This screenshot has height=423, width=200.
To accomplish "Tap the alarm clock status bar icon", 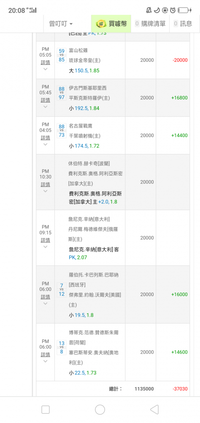I will click(x=173, y=10).
